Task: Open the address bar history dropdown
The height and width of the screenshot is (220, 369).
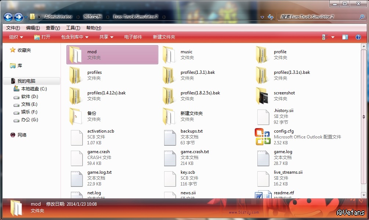Action: click(x=262, y=17)
